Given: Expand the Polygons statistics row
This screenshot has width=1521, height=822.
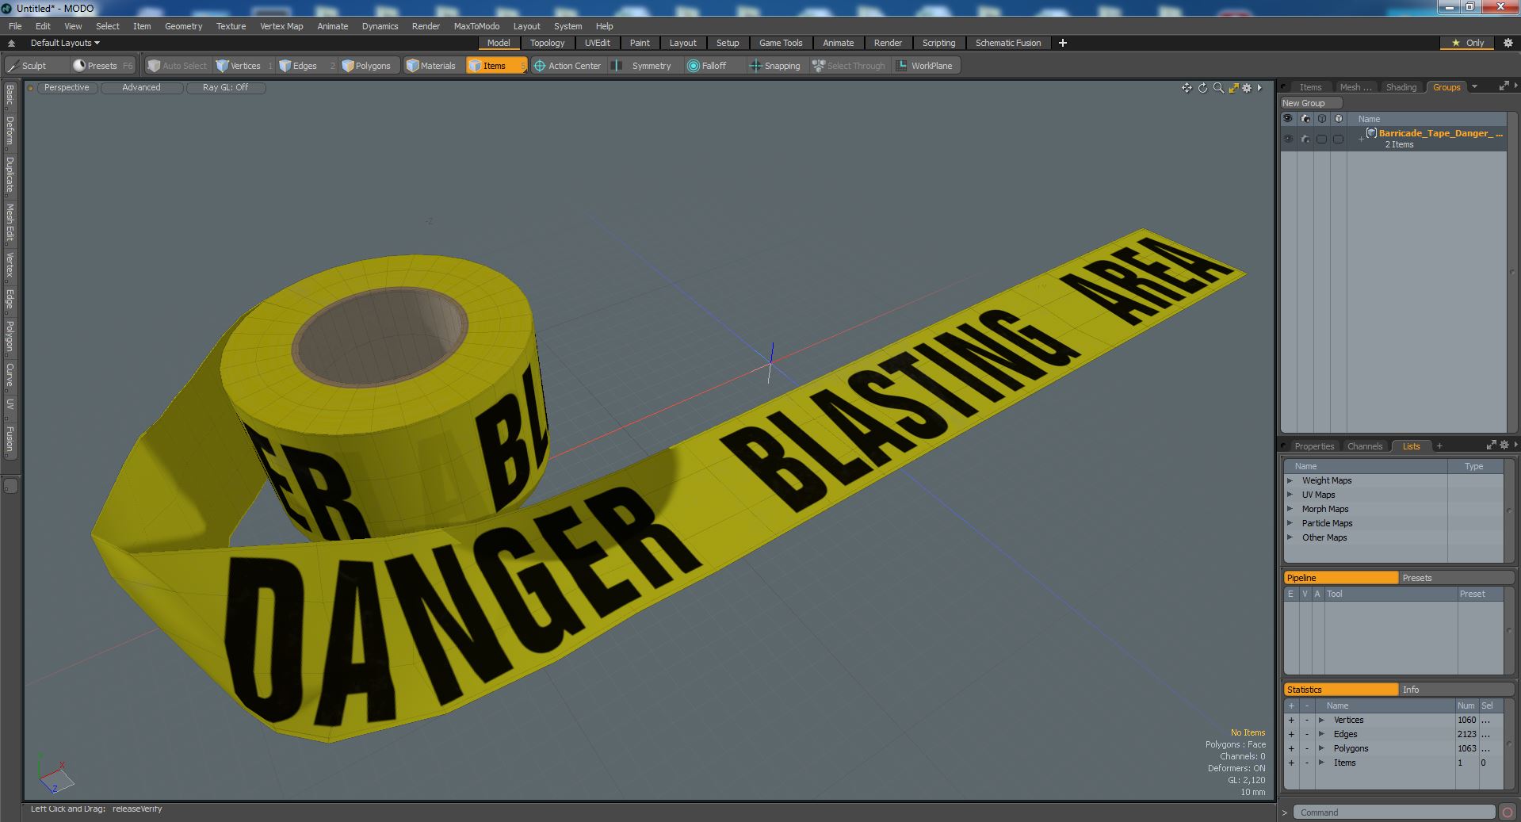Looking at the screenshot, I should 1321,748.
